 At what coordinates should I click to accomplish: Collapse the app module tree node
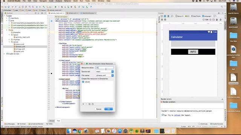4,16
